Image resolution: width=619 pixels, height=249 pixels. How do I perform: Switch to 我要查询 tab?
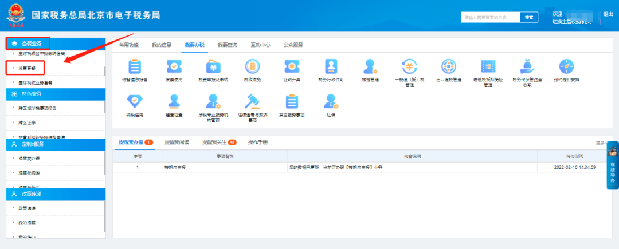point(228,45)
